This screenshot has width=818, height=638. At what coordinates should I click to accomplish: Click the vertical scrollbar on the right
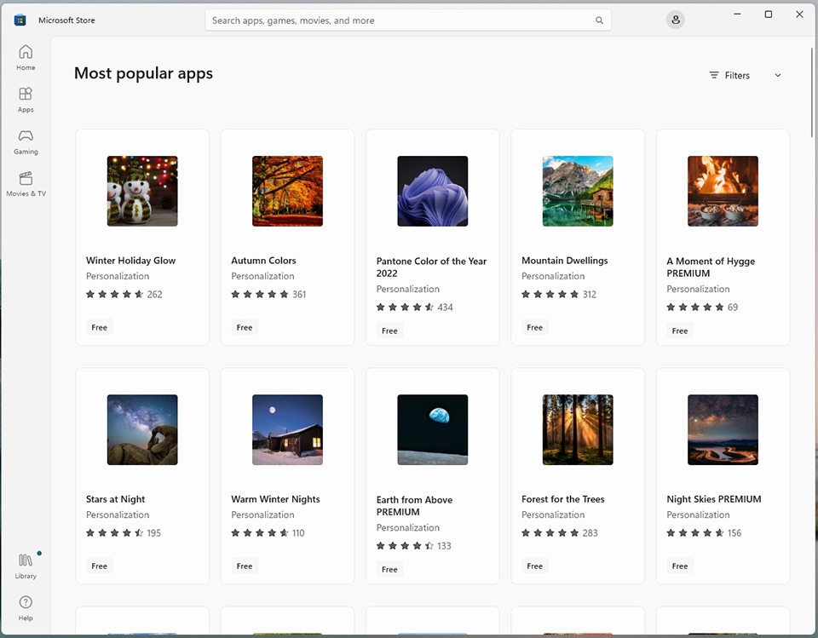coord(812,92)
